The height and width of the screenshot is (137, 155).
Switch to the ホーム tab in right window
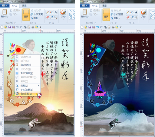tap(95, 6)
